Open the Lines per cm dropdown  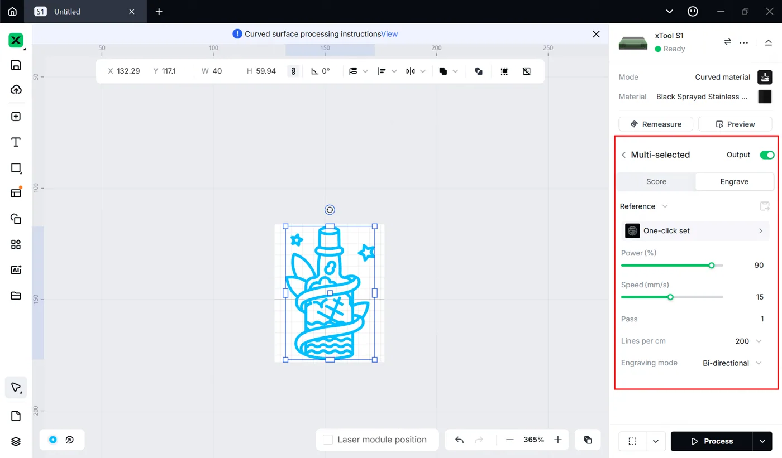pos(748,341)
